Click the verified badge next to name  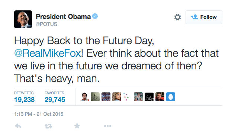pos(95,16)
